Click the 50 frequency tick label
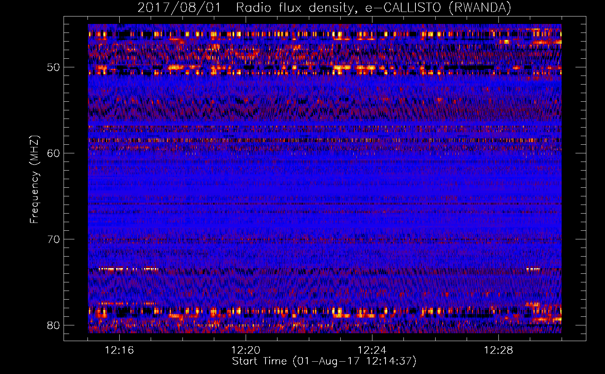The height and width of the screenshot is (374, 605). 53,68
